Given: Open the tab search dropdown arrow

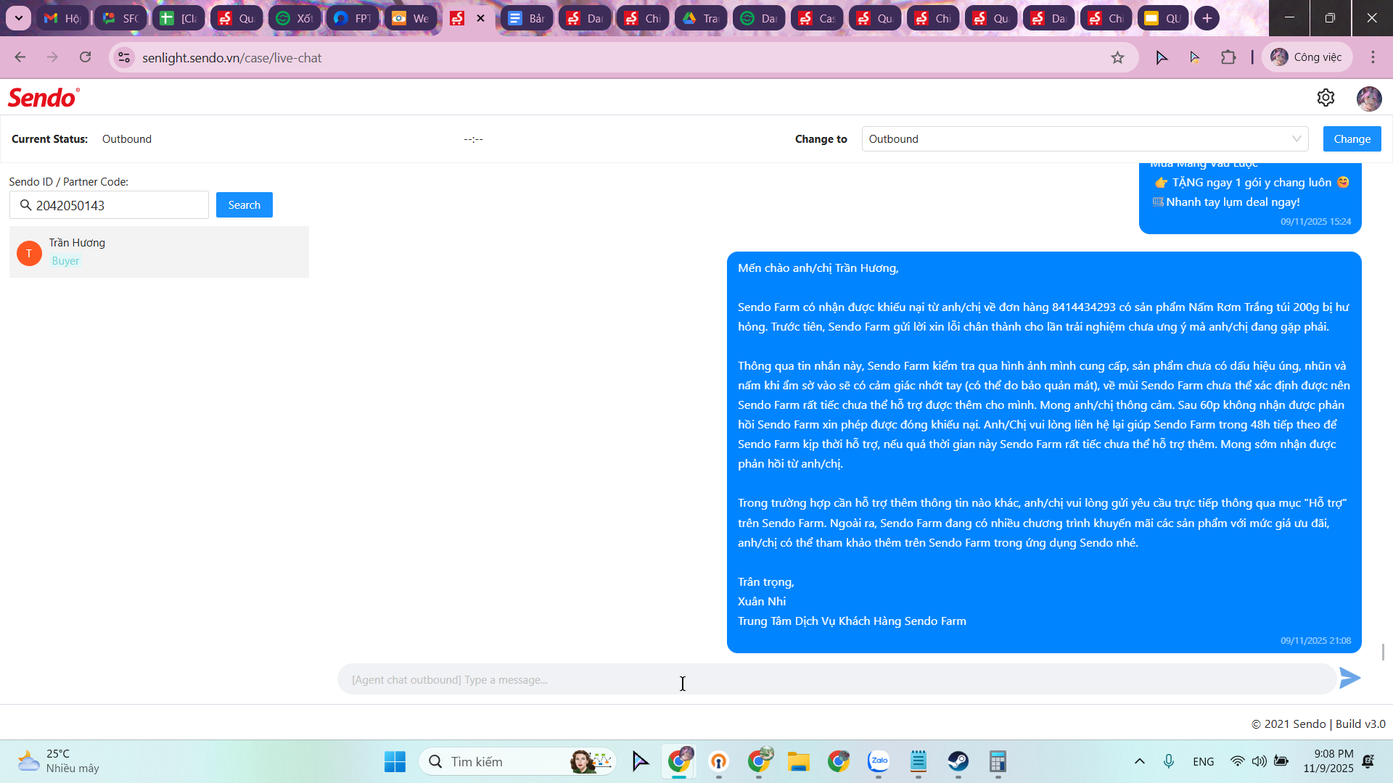Looking at the screenshot, I should [18, 18].
